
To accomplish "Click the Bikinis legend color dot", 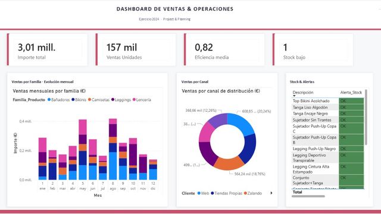I will [x=73, y=99].
